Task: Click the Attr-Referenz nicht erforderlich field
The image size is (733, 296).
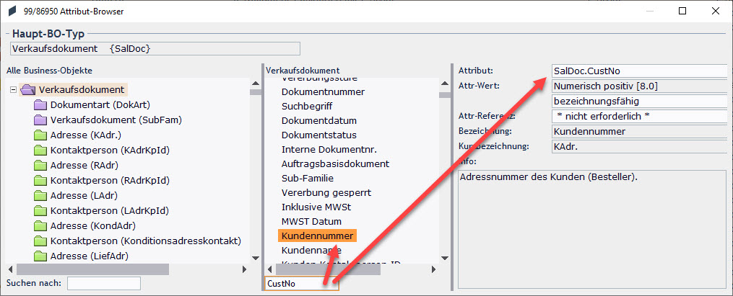Action: coord(639,116)
